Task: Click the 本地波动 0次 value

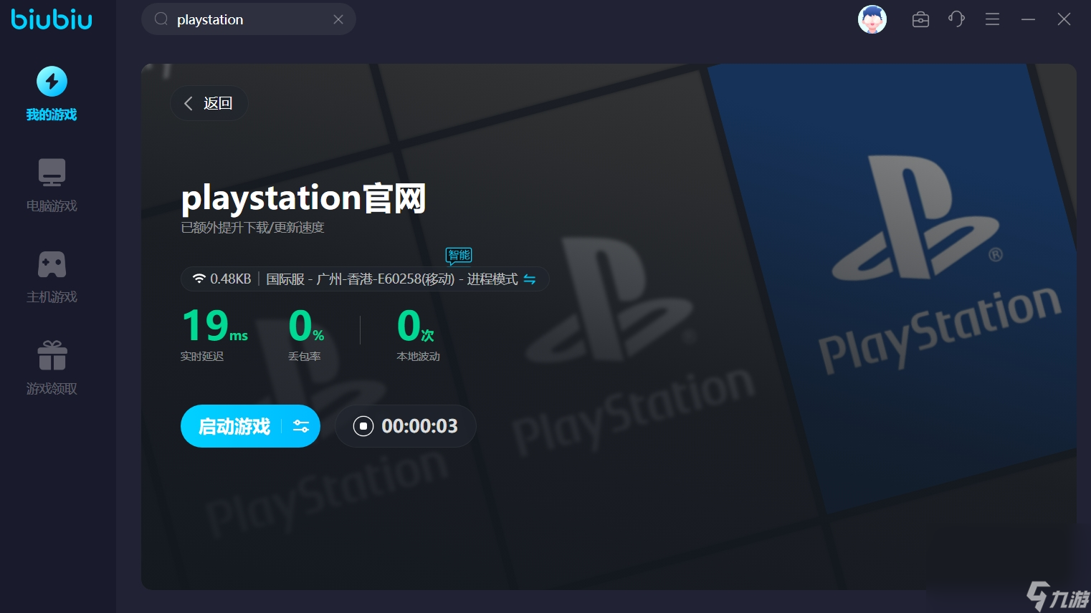Action: [x=416, y=326]
